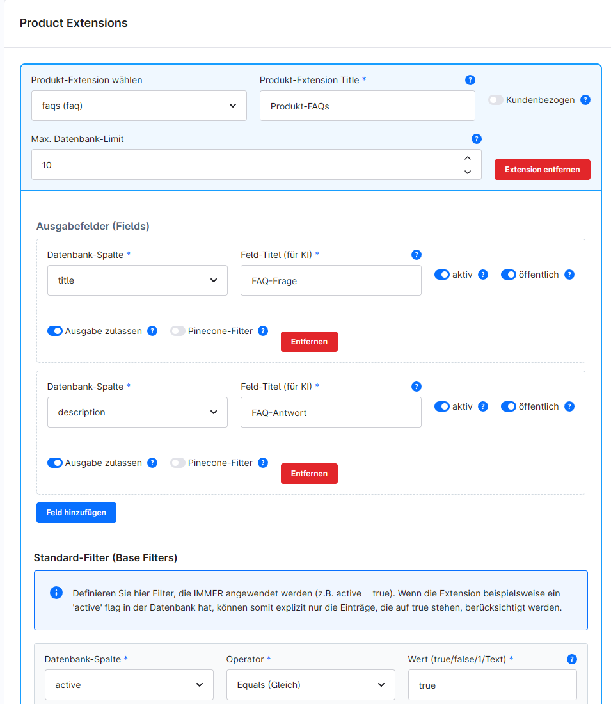Open the Operator dropdown showing Equals (Gleich)
The width and height of the screenshot is (611, 704).
point(311,684)
